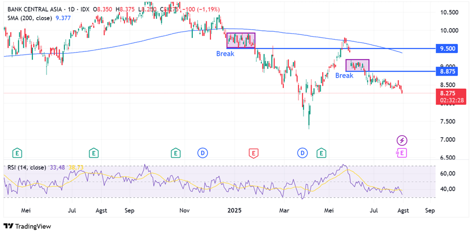Click the 40,00 RSI axis label

[449, 189]
